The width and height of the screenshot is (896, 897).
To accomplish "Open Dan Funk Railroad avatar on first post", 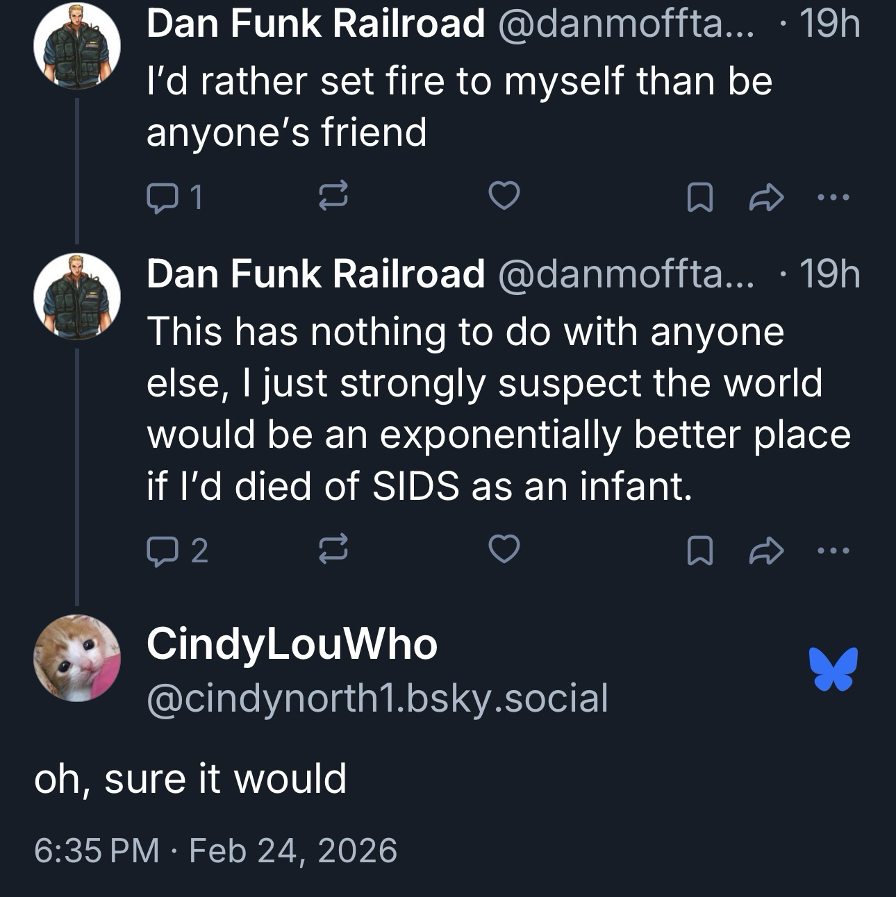I will (x=77, y=47).
